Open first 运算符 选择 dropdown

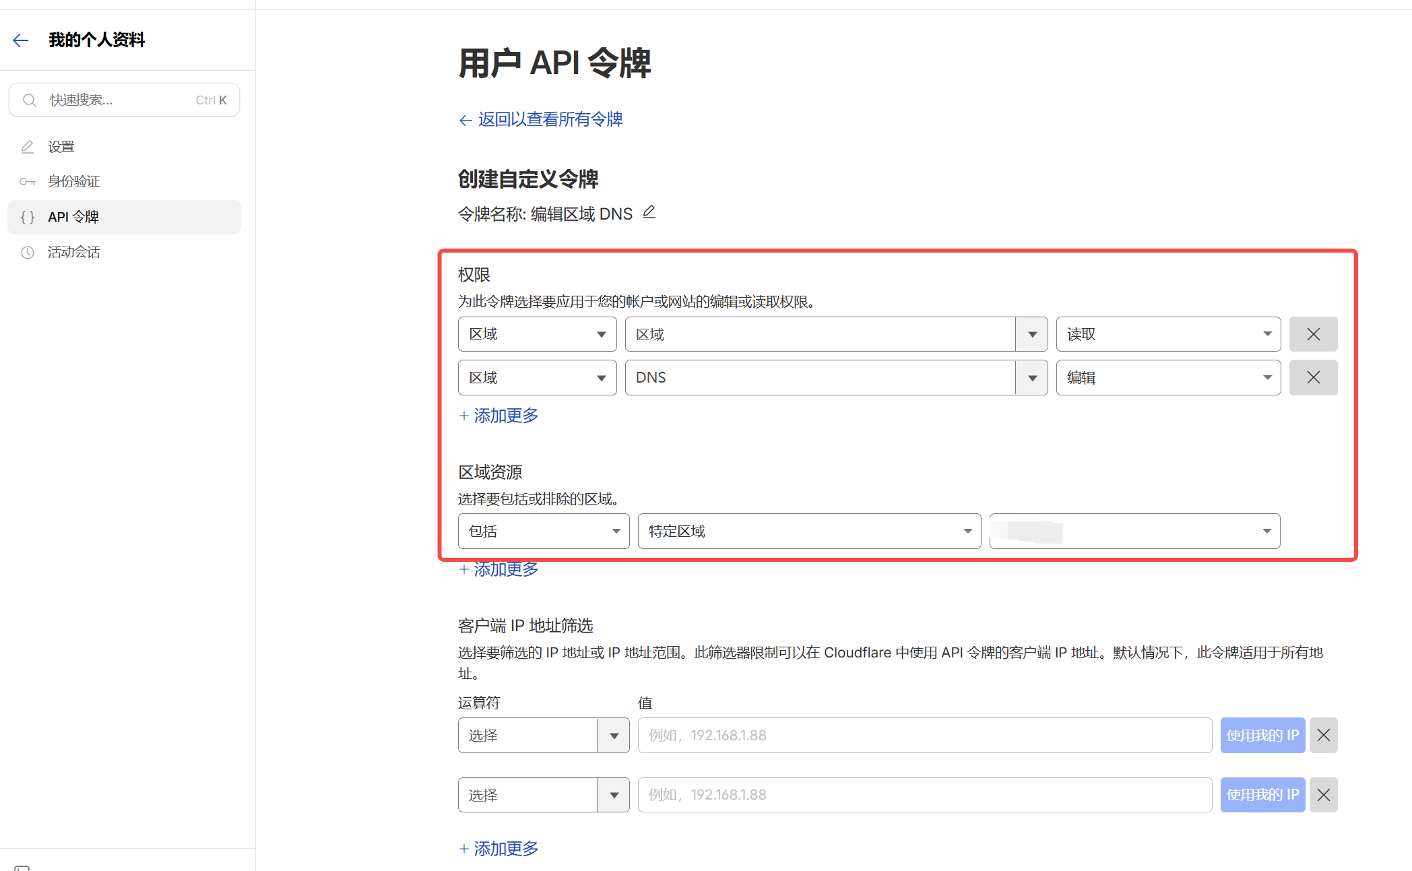click(x=543, y=735)
